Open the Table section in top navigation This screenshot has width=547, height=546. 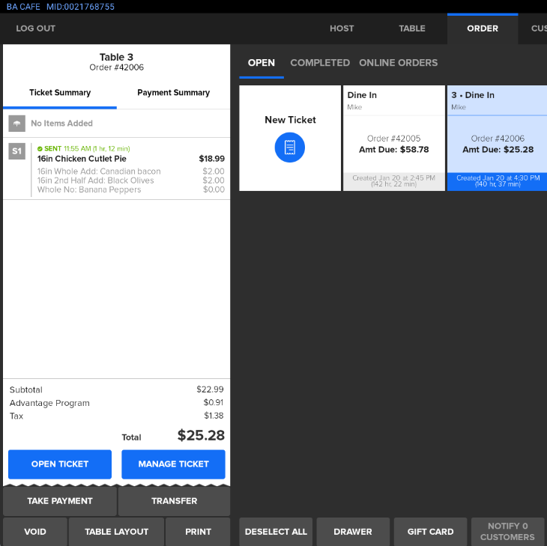(412, 28)
